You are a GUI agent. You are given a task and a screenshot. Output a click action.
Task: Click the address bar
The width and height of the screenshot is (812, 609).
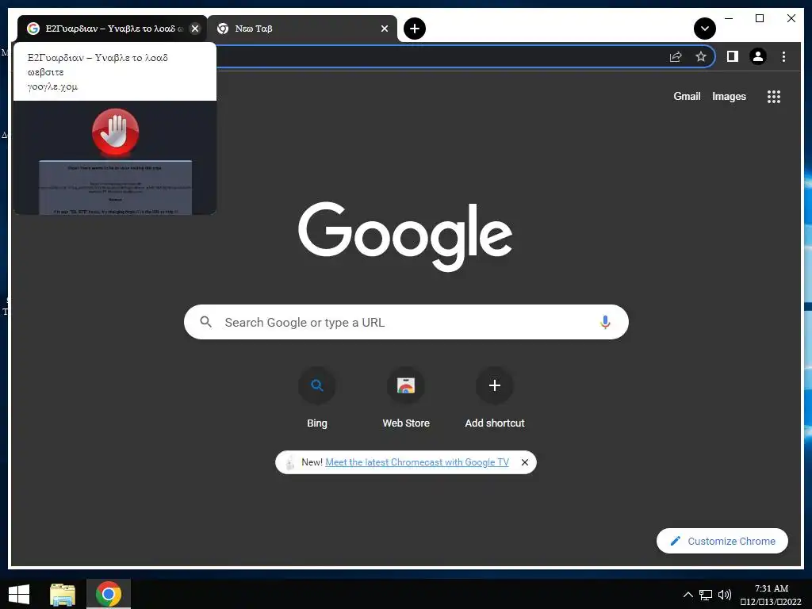(440, 56)
